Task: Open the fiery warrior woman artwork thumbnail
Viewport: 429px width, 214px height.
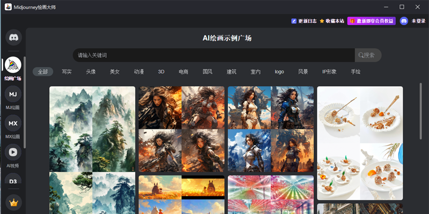Action: click(x=181, y=129)
